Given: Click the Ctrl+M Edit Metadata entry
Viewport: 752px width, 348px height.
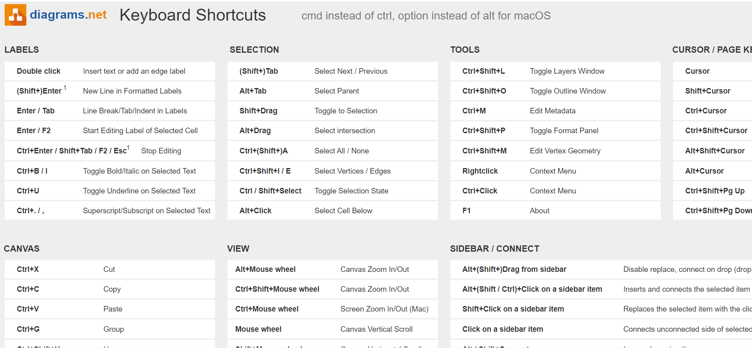Looking at the screenshot, I should click(x=555, y=111).
